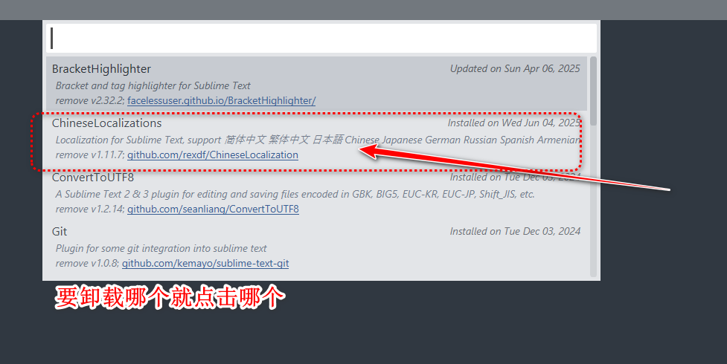The height and width of the screenshot is (364, 727).
Task: Open github.com/rexdf/ChineseLocalization link
Action: pos(212,155)
